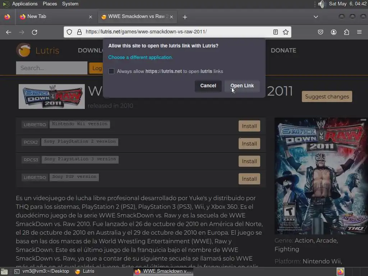Enable Always allow lutris.net checkbox

111,71
